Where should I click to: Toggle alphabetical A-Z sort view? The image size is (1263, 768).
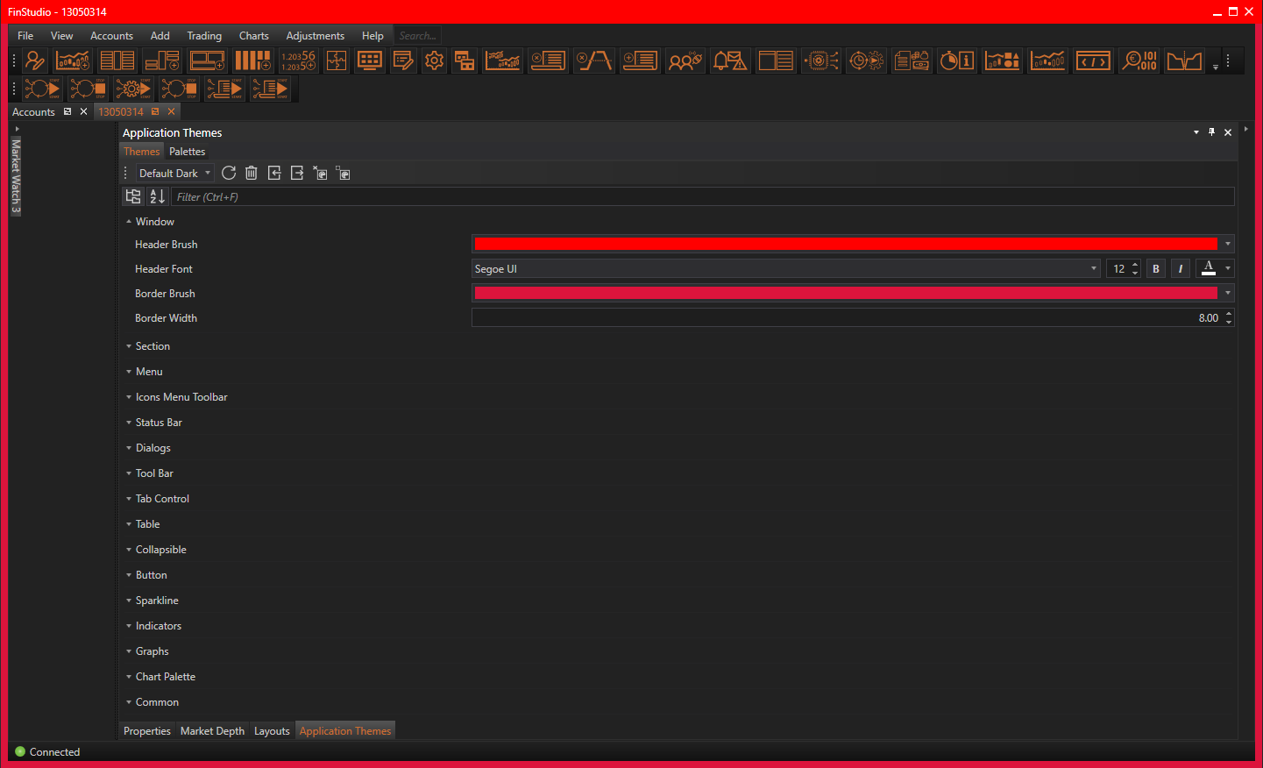click(158, 196)
